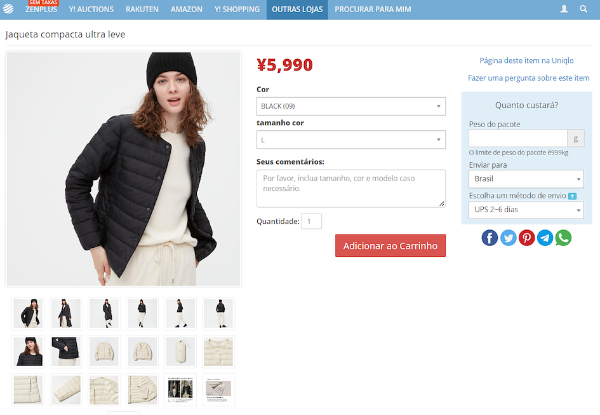Share item on Twitter
Screen dimensions: 600x415
pyautogui.click(x=508, y=238)
